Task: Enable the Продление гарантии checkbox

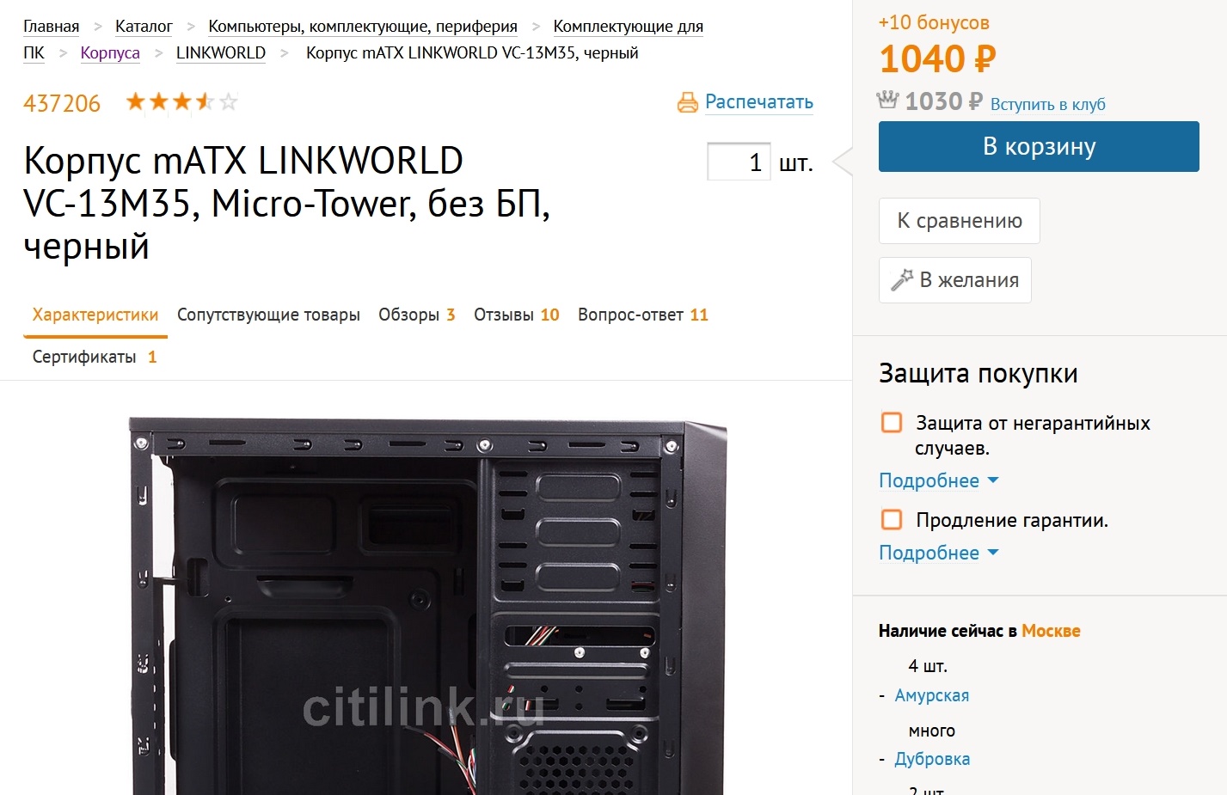Action: [892, 519]
